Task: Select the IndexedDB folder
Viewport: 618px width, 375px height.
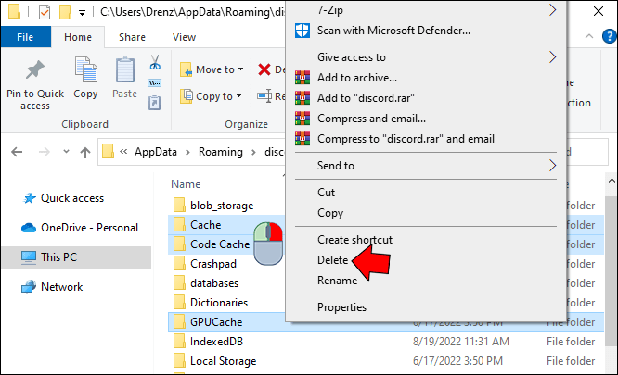Action: click(216, 341)
